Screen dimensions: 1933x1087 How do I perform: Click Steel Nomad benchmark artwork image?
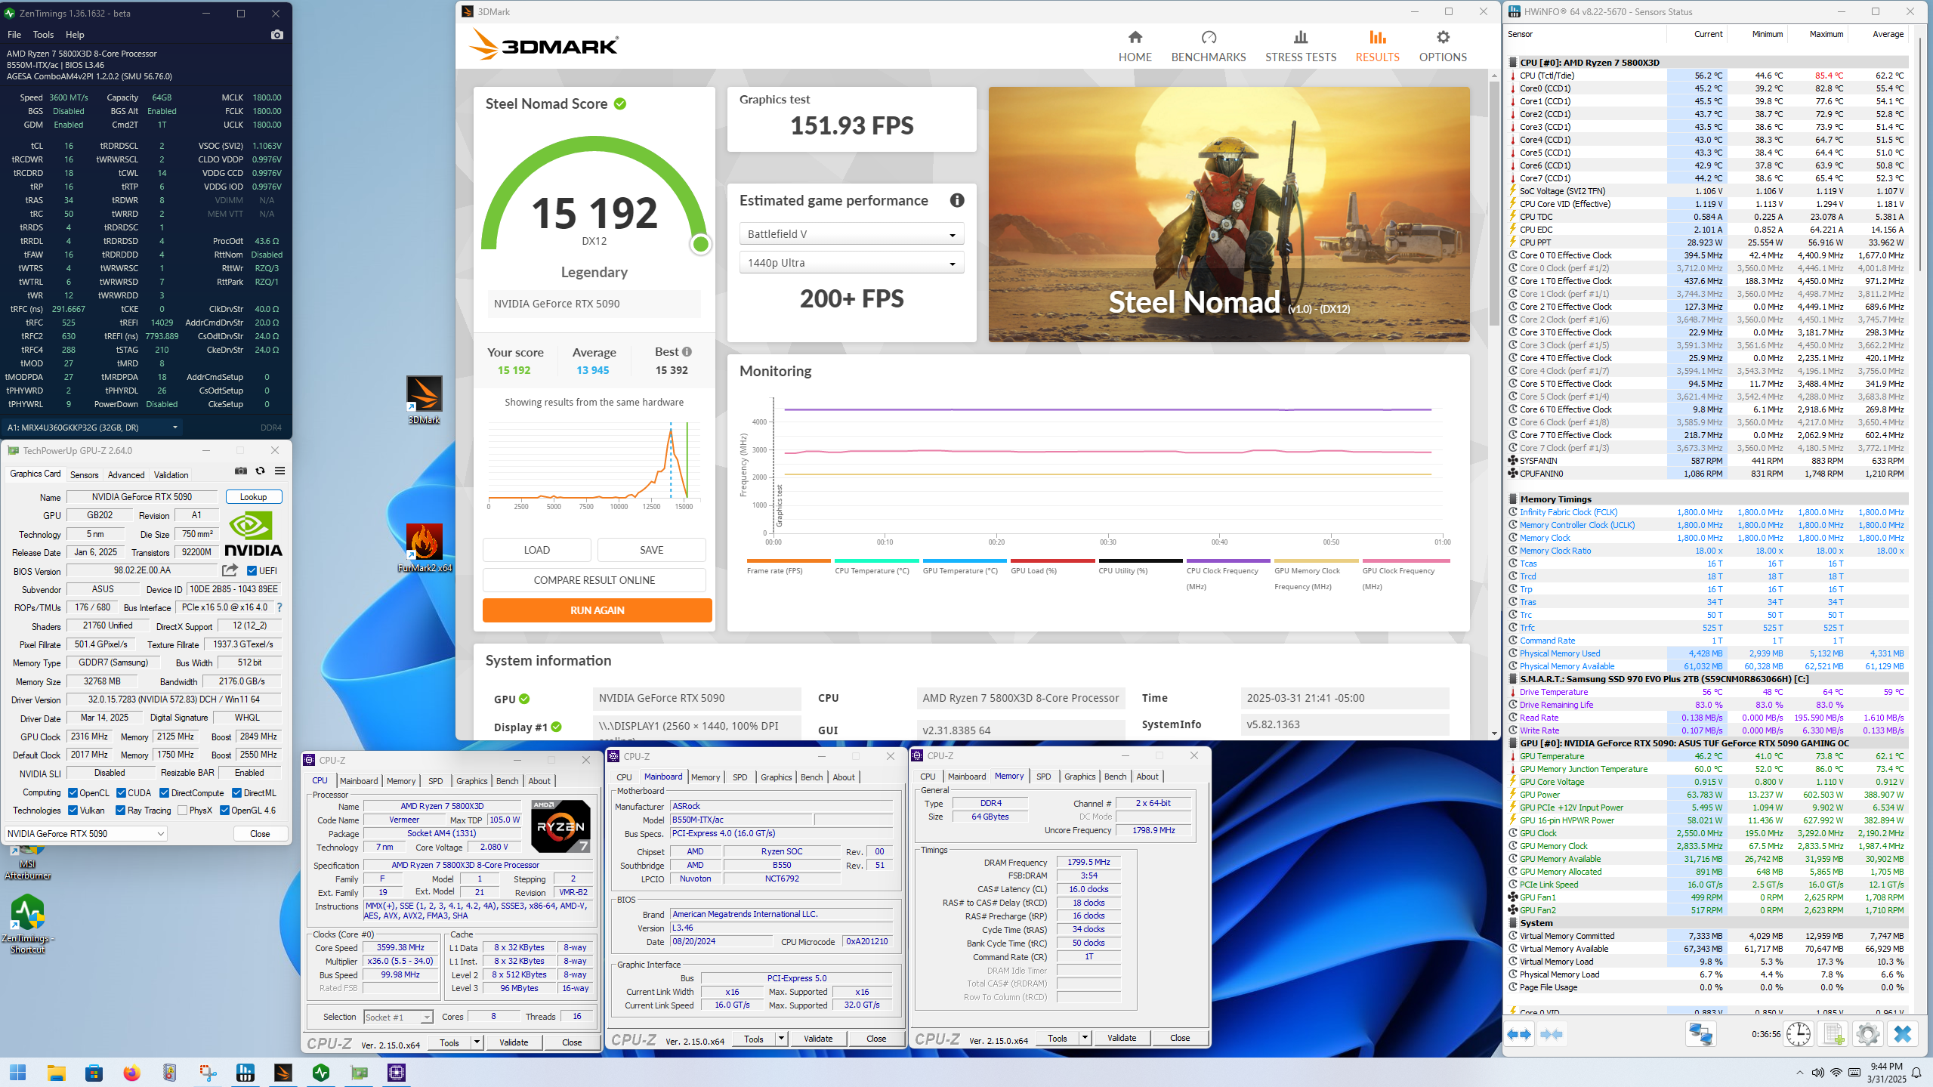point(1228,214)
